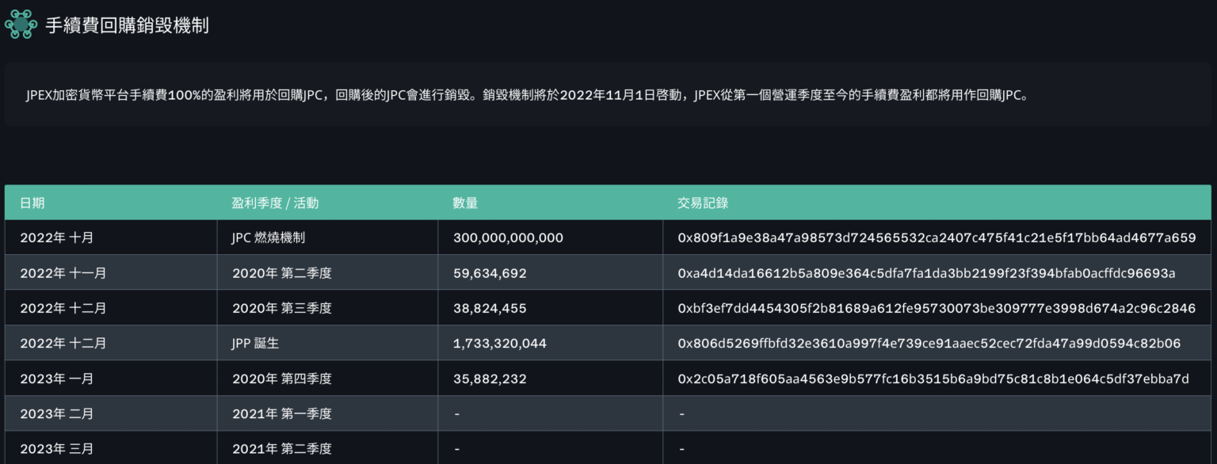Open transaction hash starting with 0xa4d14da1
This screenshot has width=1217, height=464.
coord(926,273)
